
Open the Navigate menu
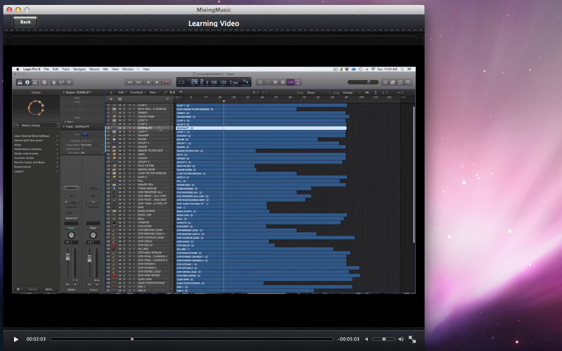pos(79,69)
